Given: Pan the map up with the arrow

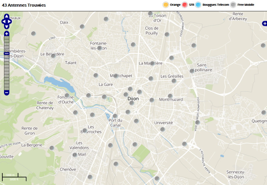Looking at the screenshot, I should 7,16.
